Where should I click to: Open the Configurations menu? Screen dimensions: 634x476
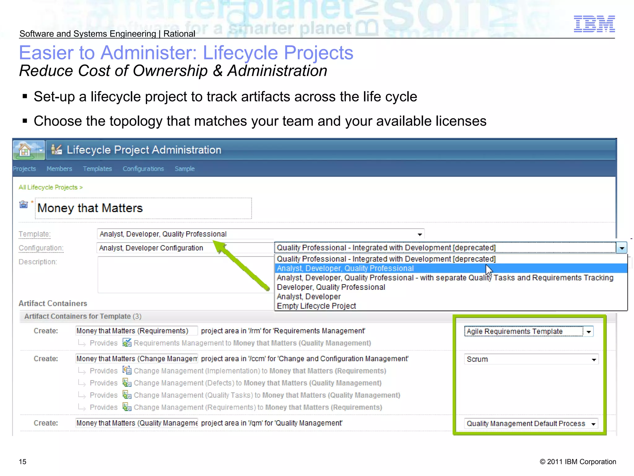pos(143,169)
